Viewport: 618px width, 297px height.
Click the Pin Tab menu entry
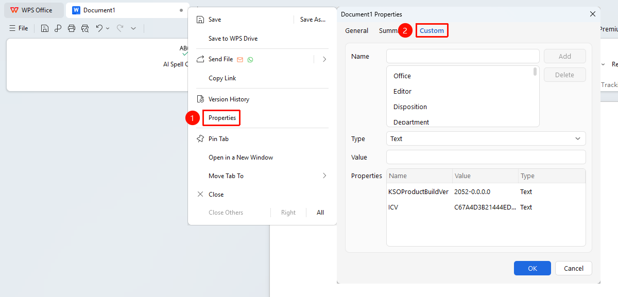tap(218, 139)
